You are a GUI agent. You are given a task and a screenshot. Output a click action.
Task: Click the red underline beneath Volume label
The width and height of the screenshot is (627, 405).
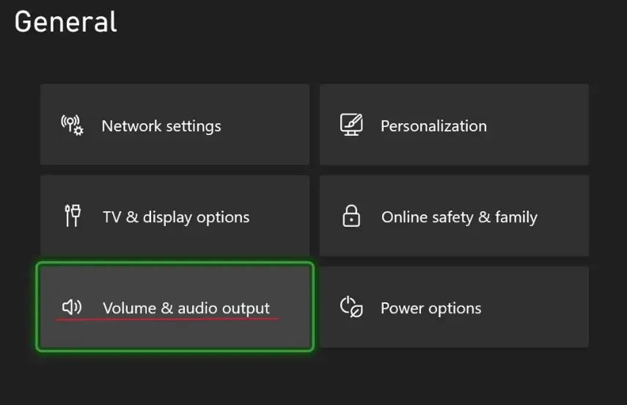coord(167,321)
